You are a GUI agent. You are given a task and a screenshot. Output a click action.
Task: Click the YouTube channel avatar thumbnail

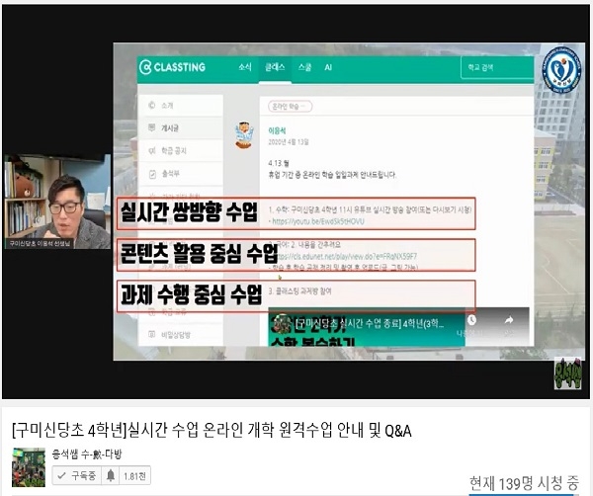click(28, 466)
